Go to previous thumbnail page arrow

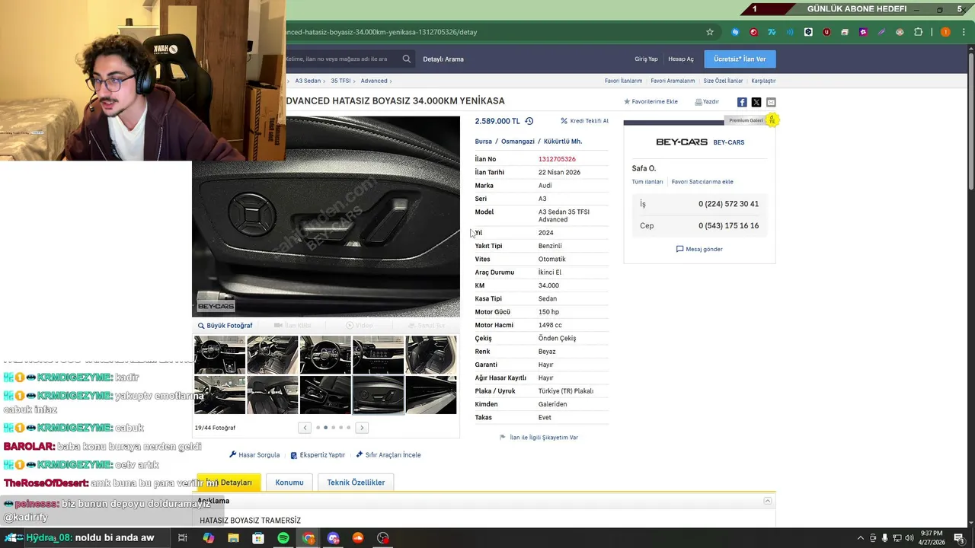coord(305,428)
